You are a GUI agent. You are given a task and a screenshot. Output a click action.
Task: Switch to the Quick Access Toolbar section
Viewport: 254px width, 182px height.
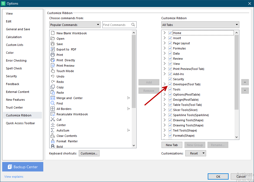click(21, 123)
